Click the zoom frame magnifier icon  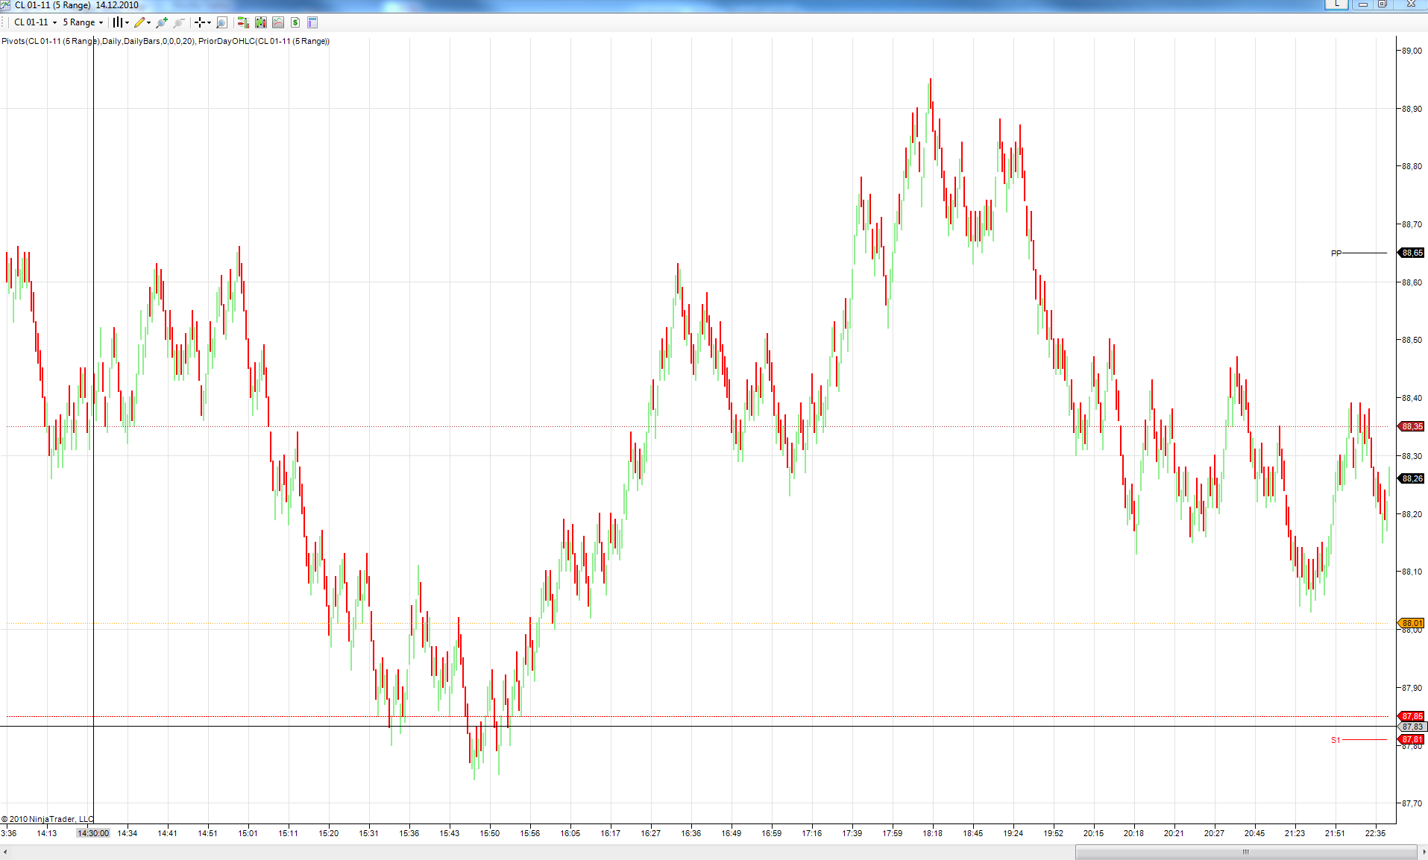click(221, 22)
